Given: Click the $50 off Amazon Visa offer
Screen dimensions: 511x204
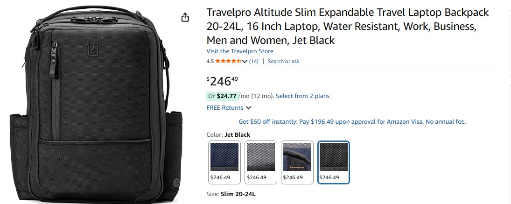Looking at the screenshot, I should [x=352, y=122].
